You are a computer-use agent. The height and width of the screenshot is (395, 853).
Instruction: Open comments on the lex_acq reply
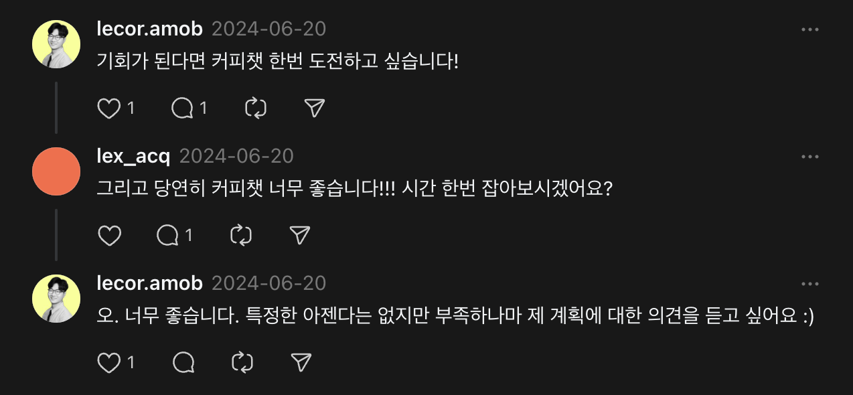click(167, 235)
